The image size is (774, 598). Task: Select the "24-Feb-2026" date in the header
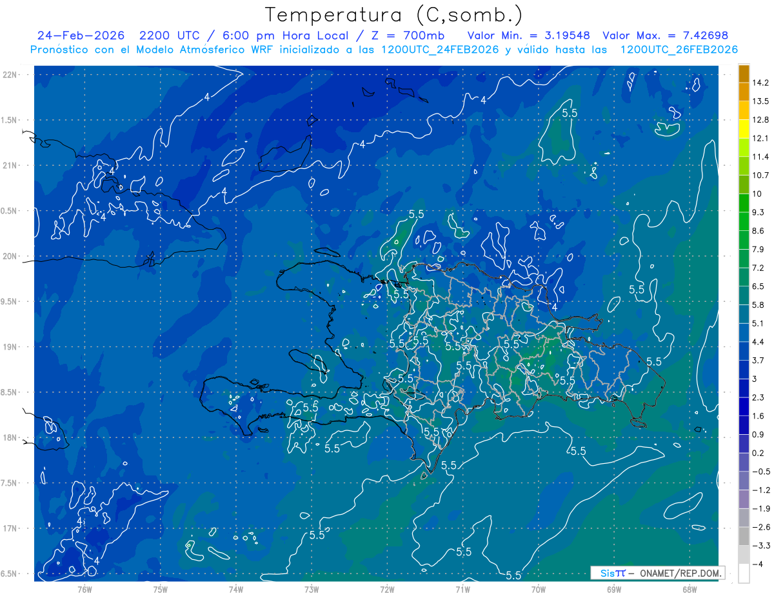click(x=80, y=35)
